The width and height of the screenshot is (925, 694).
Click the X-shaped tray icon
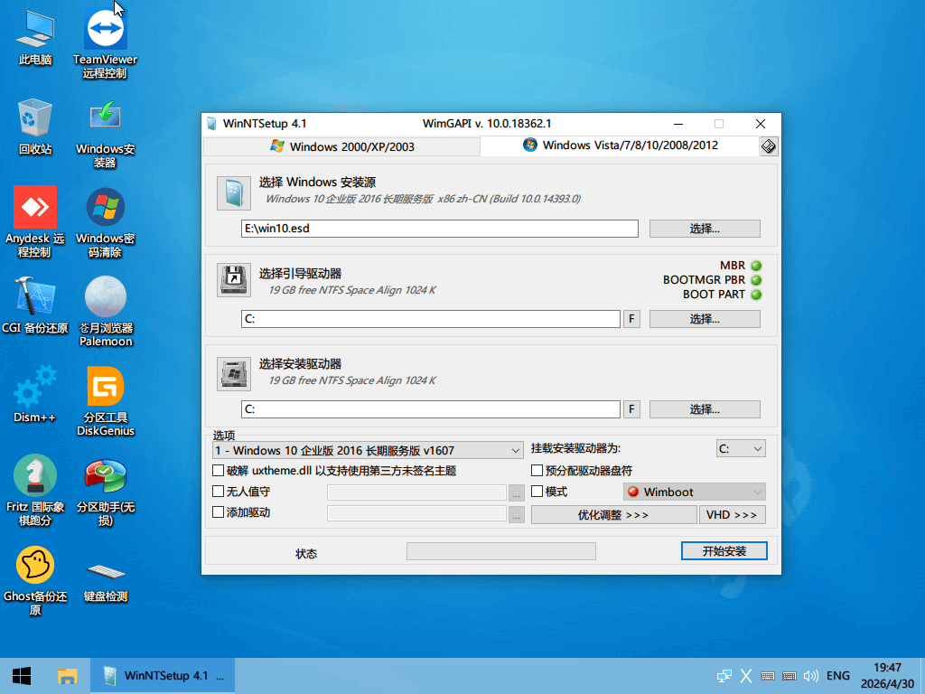click(x=745, y=676)
